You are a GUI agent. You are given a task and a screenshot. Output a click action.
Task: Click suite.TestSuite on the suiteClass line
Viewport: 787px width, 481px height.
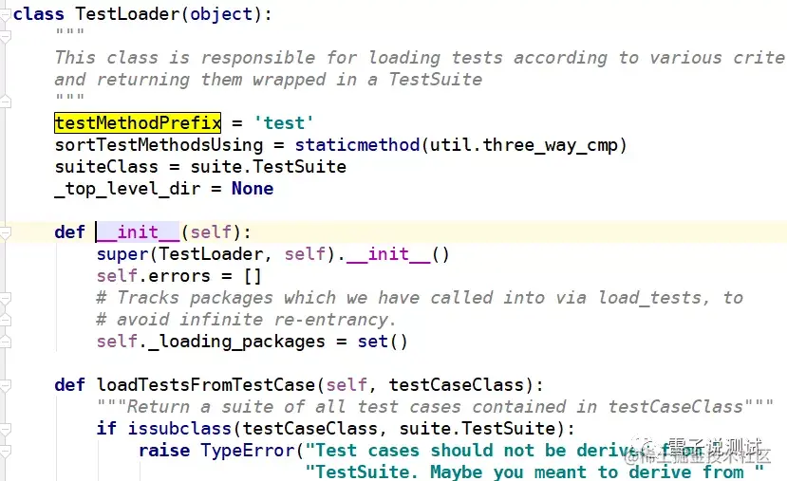269,167
